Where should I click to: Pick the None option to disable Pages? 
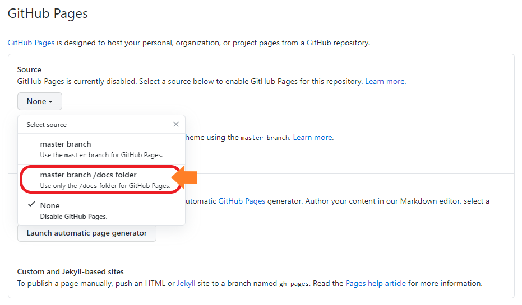click(101, 210)
